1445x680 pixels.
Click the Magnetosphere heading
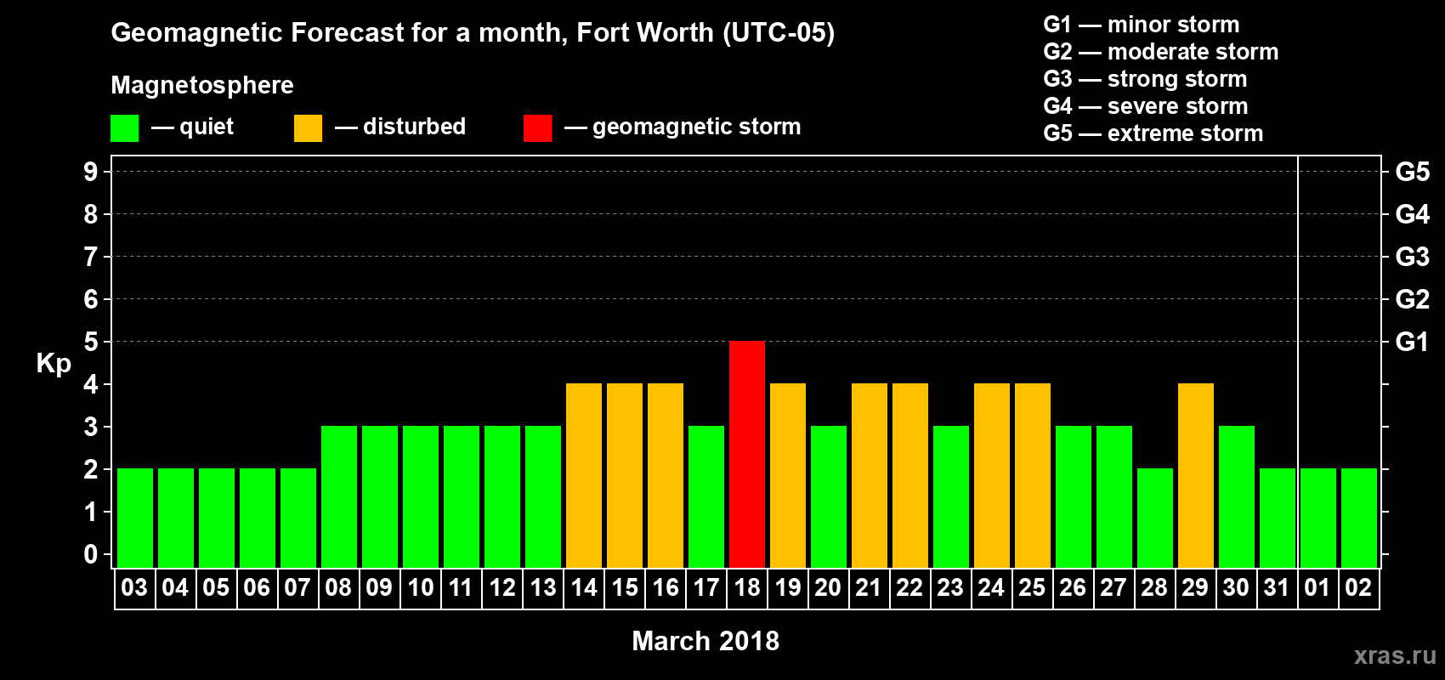coord(202,85)
